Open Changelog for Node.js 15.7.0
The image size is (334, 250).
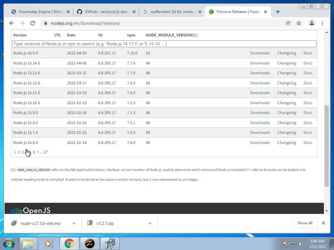[x=286, y=132]
